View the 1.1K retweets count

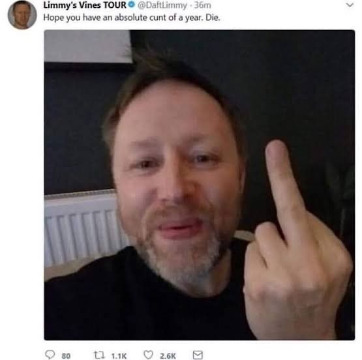[x=119, y=356]
